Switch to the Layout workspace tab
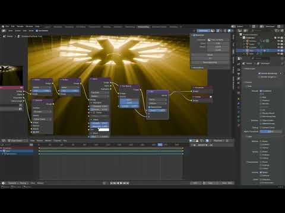This screenshot has height=213, width=285. (47, 27)
